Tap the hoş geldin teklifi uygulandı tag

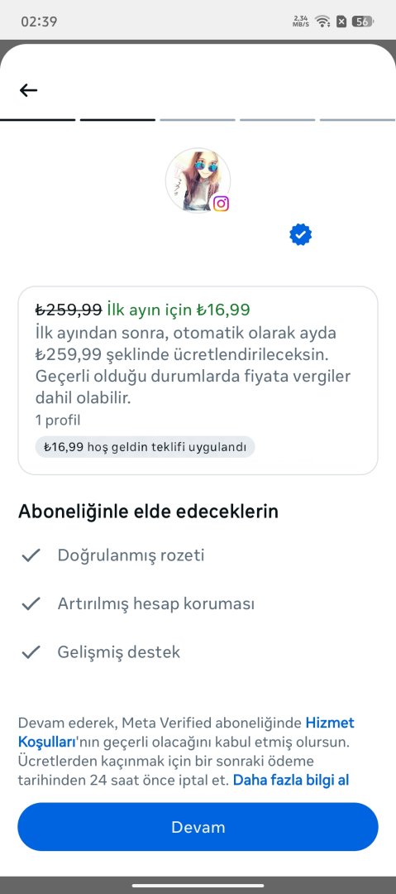click(145, 446)
